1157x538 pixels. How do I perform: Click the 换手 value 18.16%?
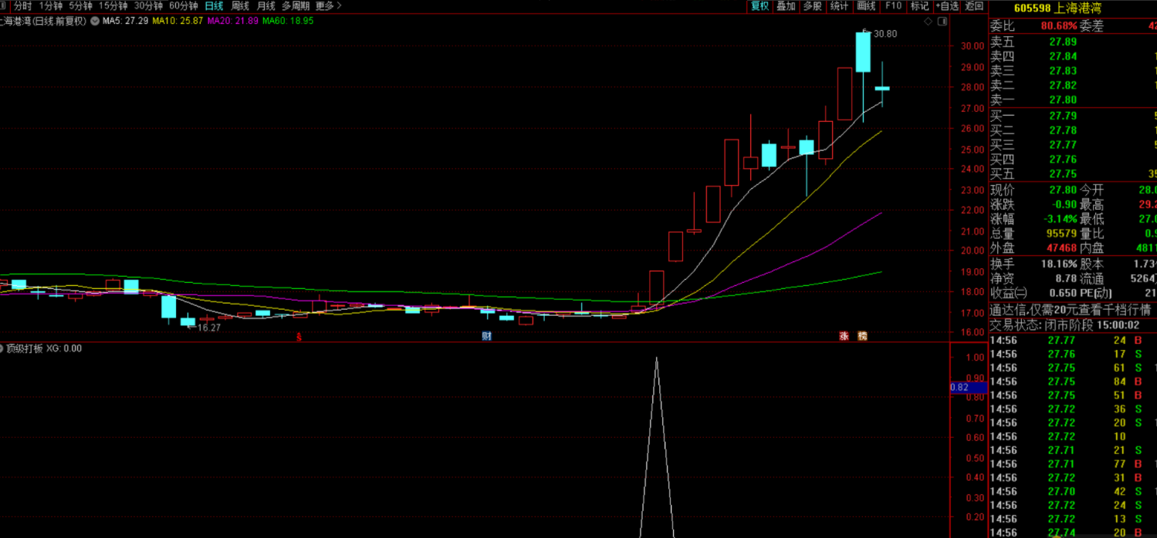pos(1059,264)
